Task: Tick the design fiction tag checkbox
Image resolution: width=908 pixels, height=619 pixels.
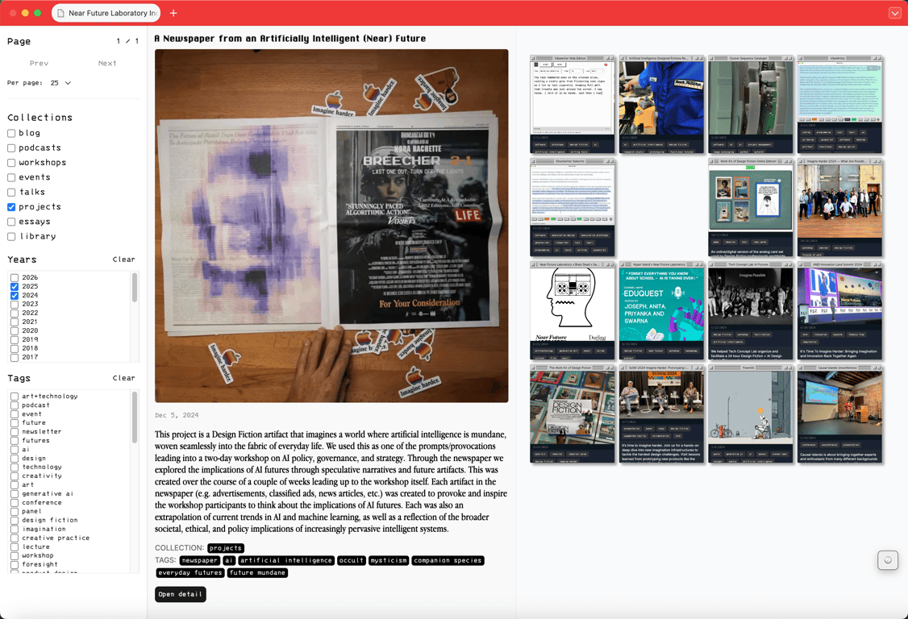Action: coord(15,521)
